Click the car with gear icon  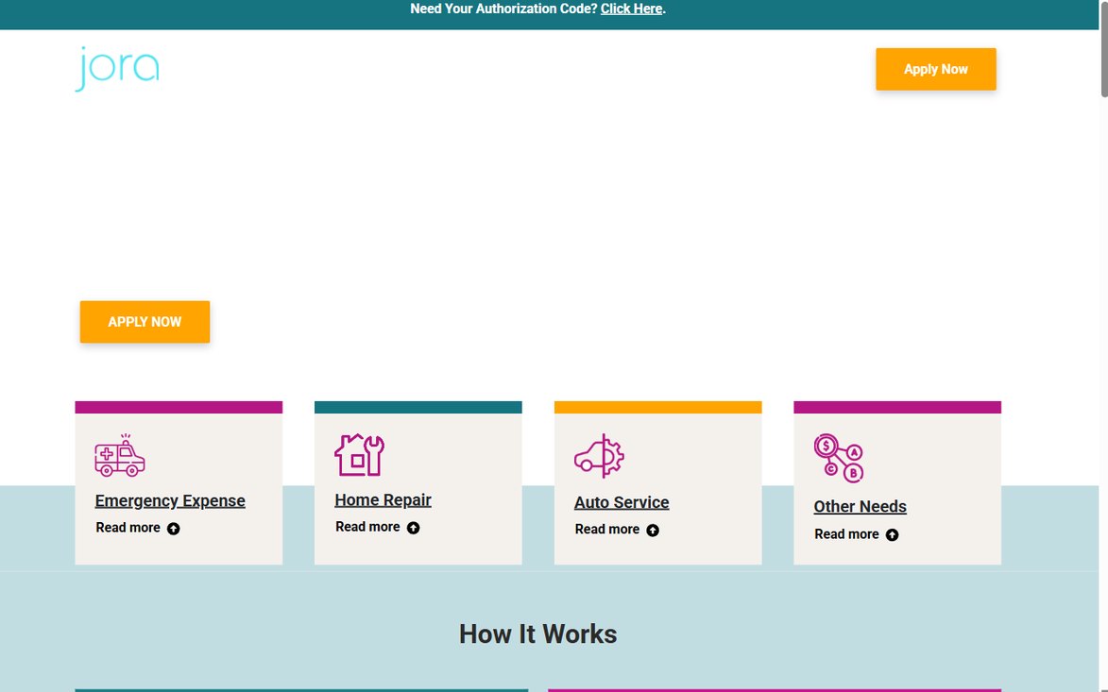[599, 456]
